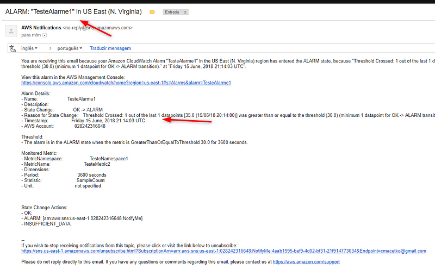Click the translate icon in translation bar
The height and width of the screenshot is (275, 435).
[13, 48]
